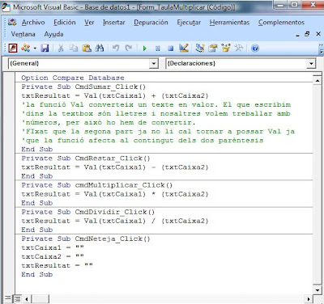Click the Insert module toolbar icon
Screen dimensions: 324x304
pos(26,49)
